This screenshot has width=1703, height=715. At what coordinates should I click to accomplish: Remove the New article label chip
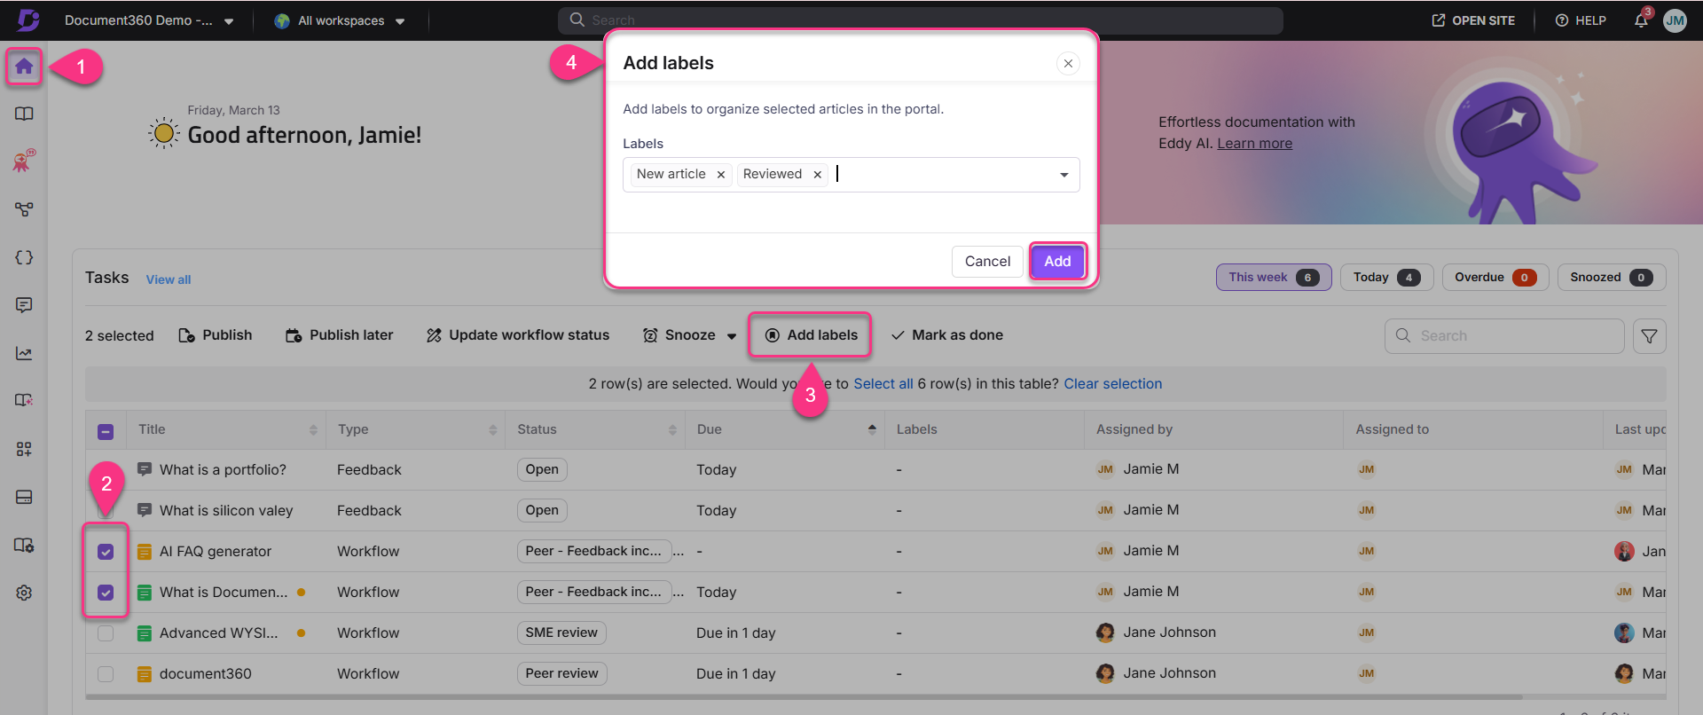[721, 175]
